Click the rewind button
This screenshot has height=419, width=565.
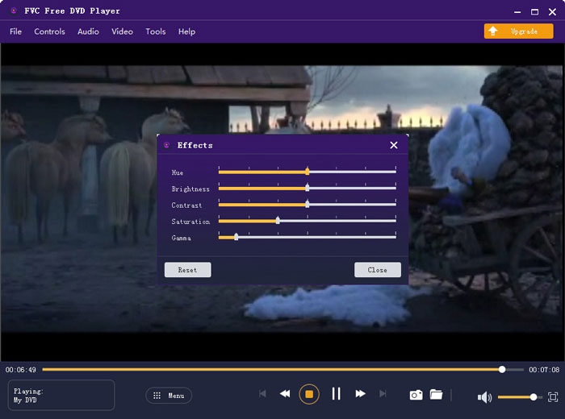(x=285, y=394)
